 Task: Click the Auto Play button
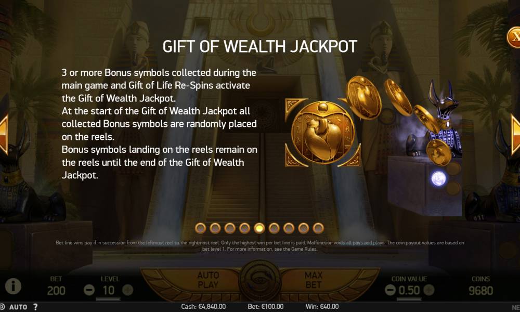coord(208,280)
